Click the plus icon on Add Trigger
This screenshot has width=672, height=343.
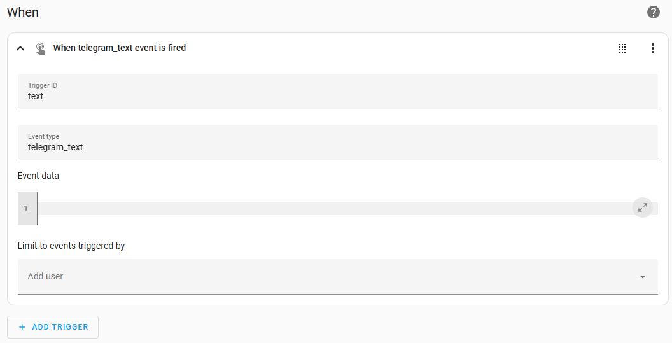pos(22,327)
